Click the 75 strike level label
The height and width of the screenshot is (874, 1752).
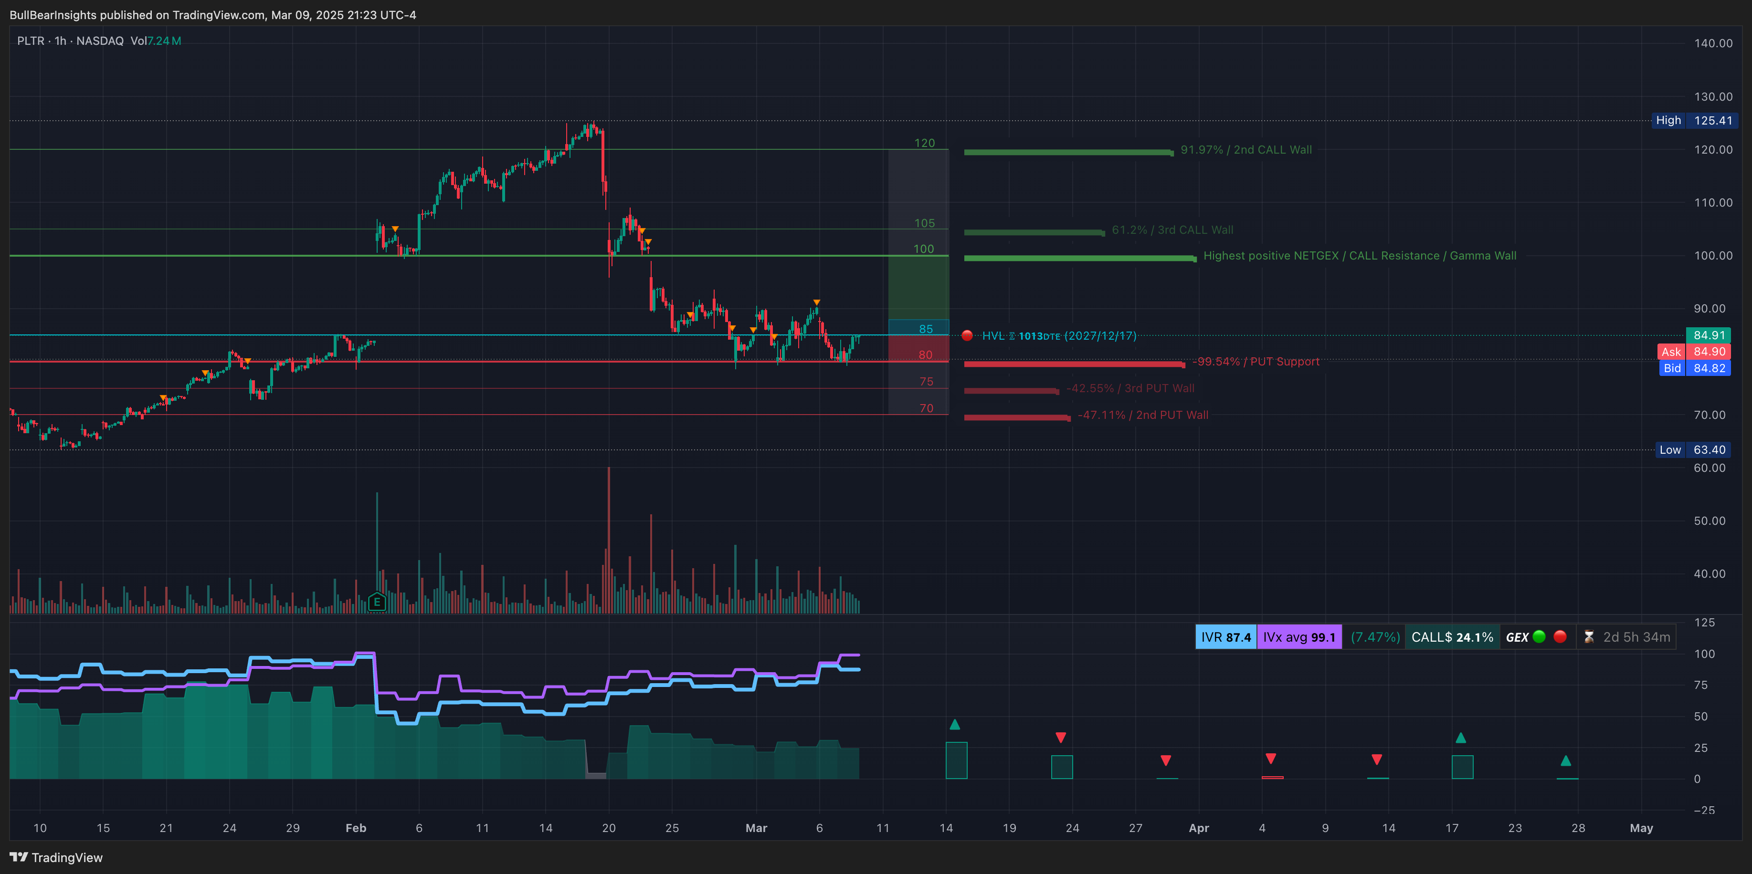[x=926, y=382]
